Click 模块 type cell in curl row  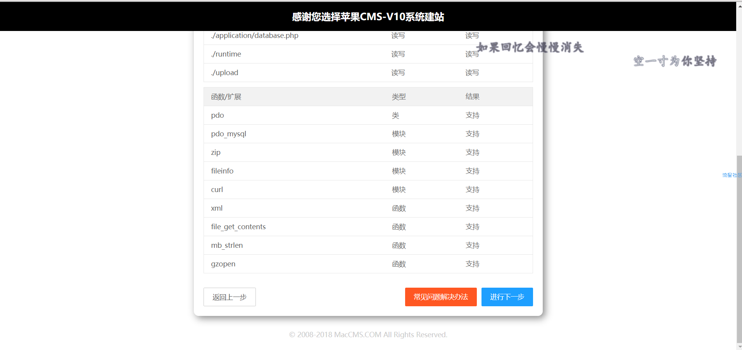(399, 189)
